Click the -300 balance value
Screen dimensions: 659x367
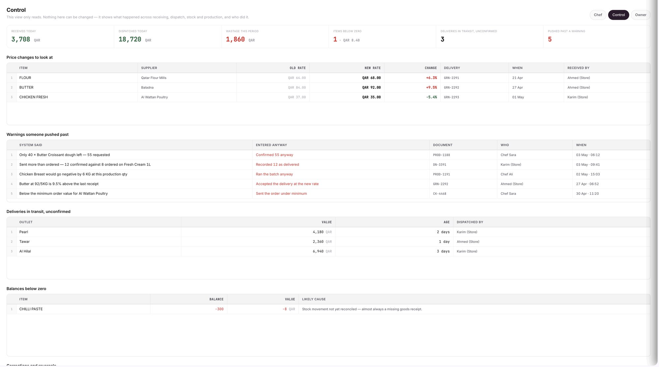219,309
